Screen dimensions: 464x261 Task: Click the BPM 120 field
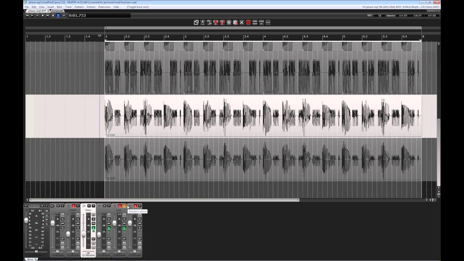point(380,16)
